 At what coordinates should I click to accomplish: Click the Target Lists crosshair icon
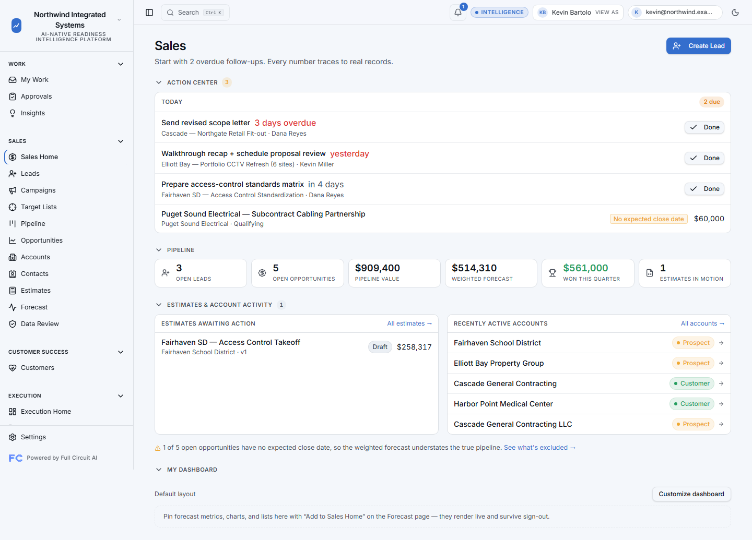(x=13, y=207)
